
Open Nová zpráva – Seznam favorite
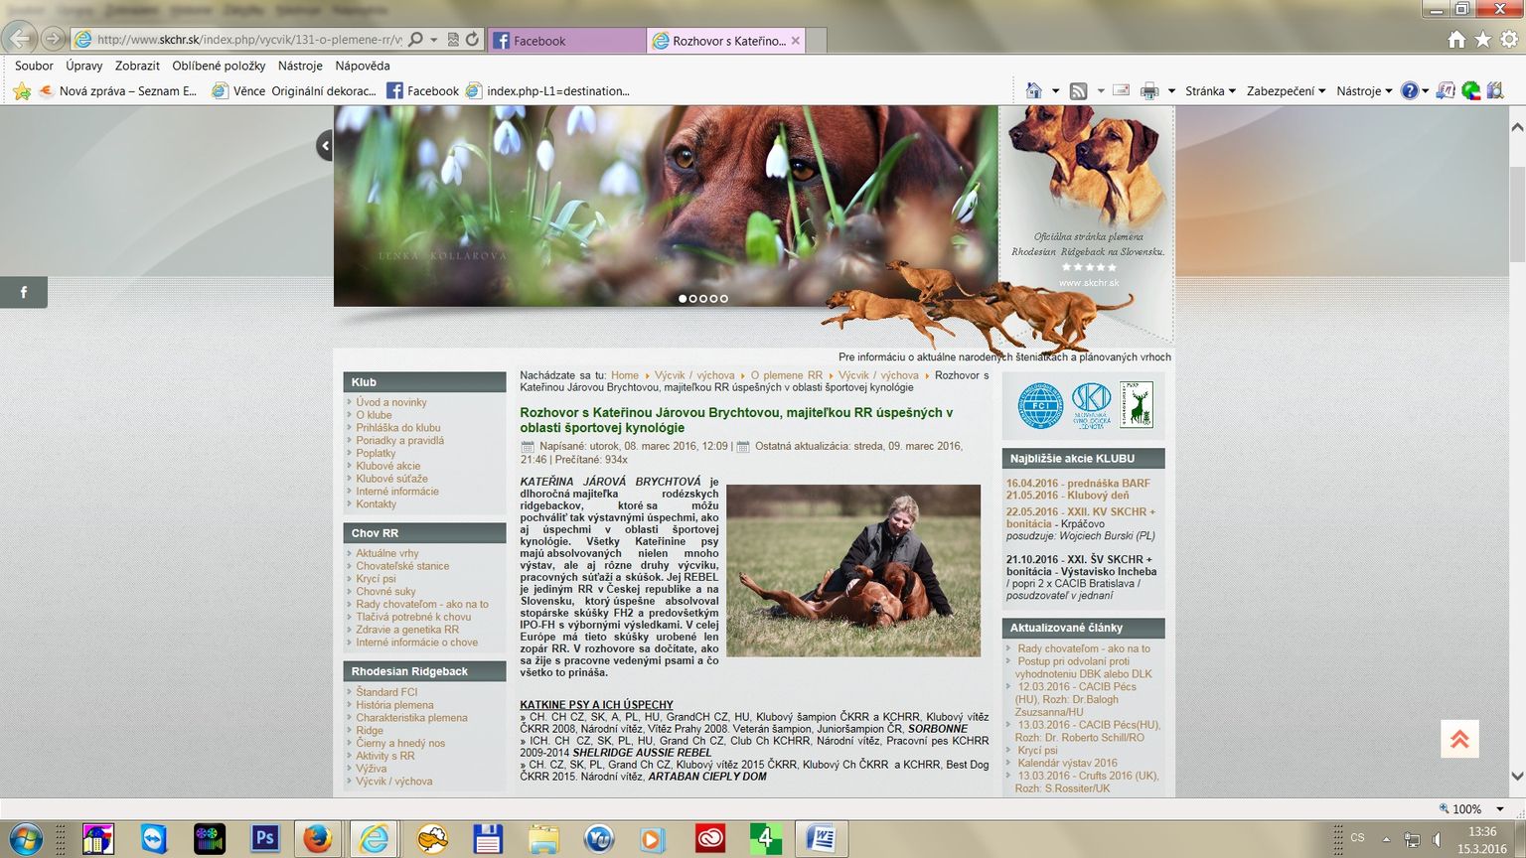[x=118, y=90]
